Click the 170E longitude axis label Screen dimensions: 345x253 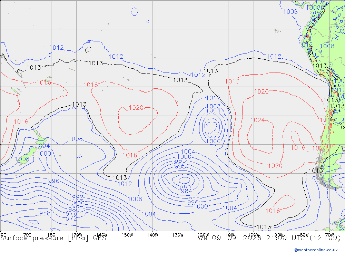pyautogui.click(x=26, y=235)
